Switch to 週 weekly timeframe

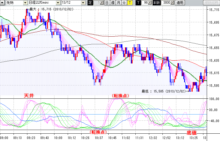(113, 3)
